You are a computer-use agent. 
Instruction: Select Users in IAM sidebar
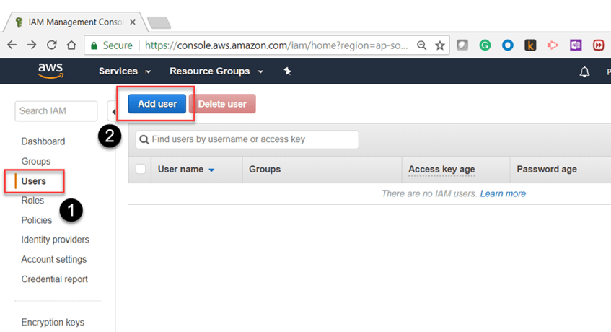click(33, 181)
